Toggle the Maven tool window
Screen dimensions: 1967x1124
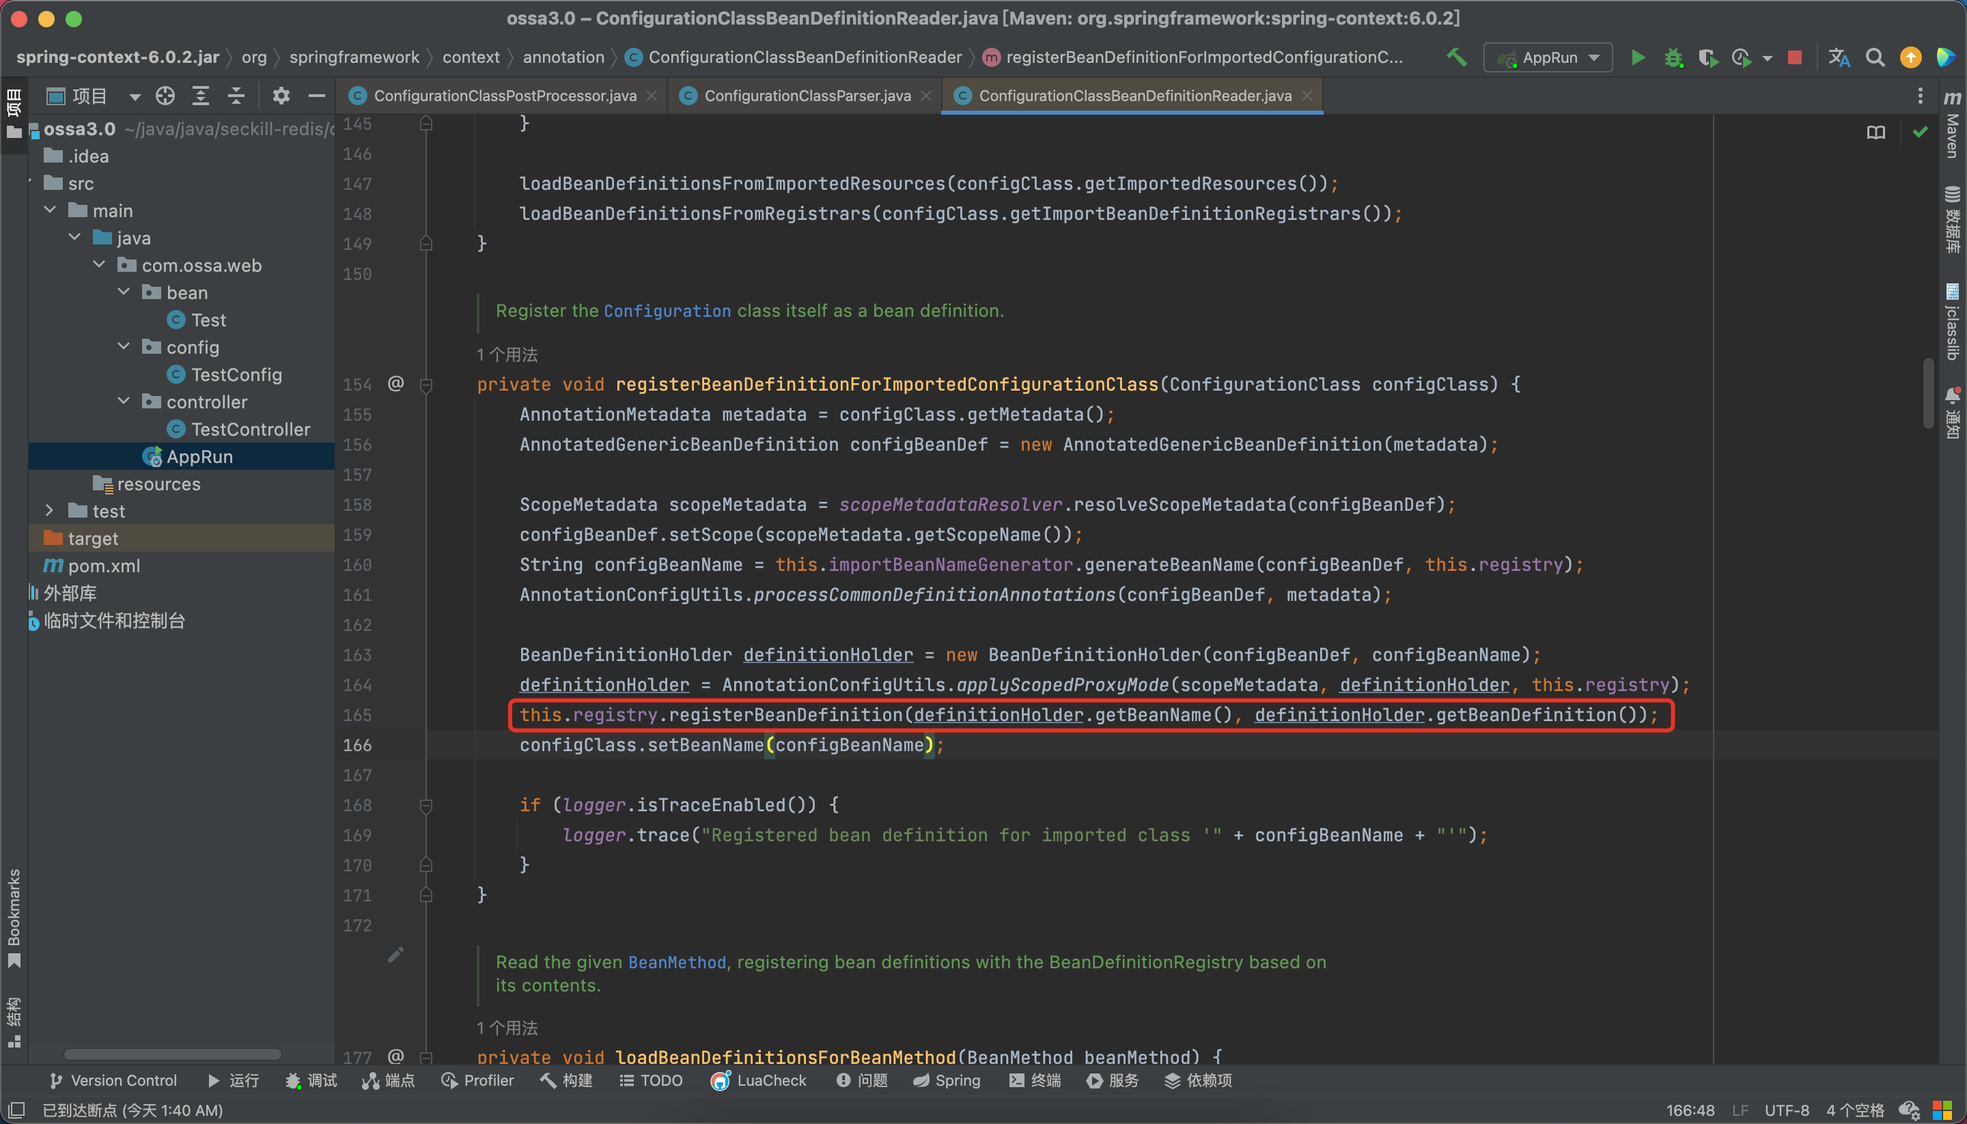1953,128
